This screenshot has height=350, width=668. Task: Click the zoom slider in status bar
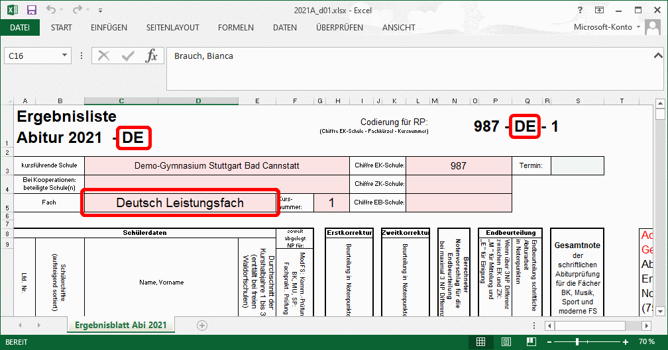pos(577,341)
